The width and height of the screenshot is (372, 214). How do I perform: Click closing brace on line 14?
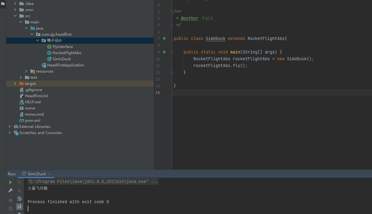click(x=175, y=86)
